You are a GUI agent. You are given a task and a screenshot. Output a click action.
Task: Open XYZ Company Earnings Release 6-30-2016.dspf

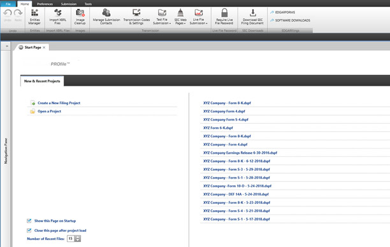[x=240, y=153]
